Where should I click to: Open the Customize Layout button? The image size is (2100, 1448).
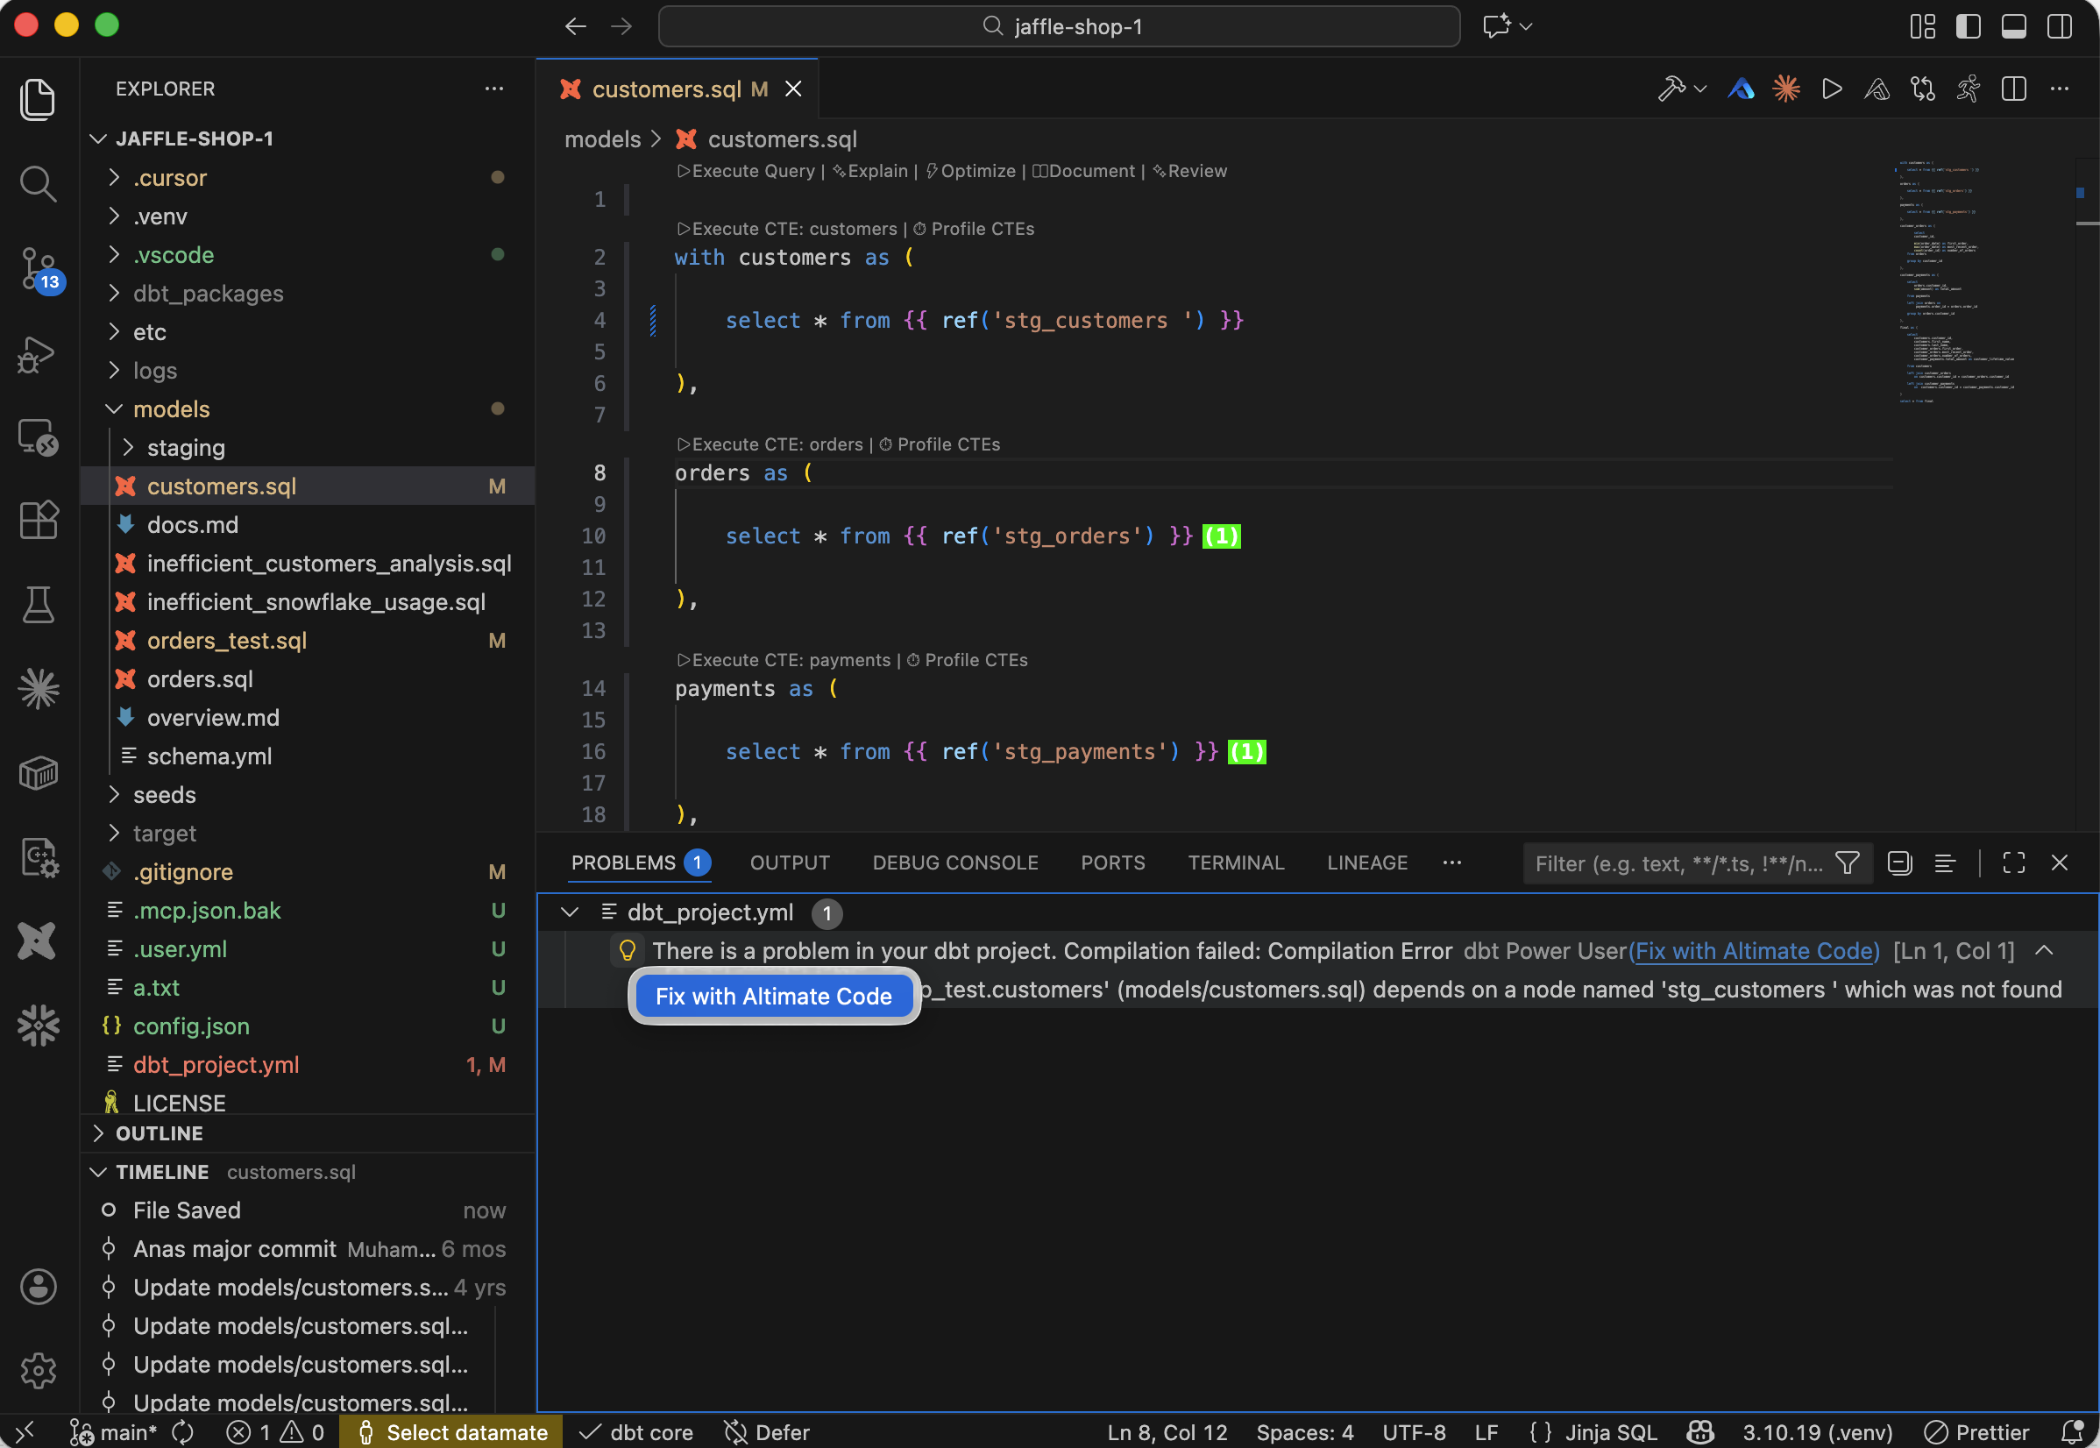(x=1922, y=26)
